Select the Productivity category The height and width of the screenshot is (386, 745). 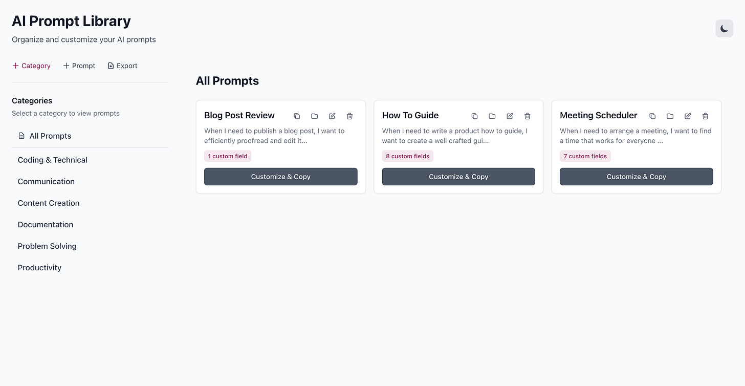tap(39, 267)
